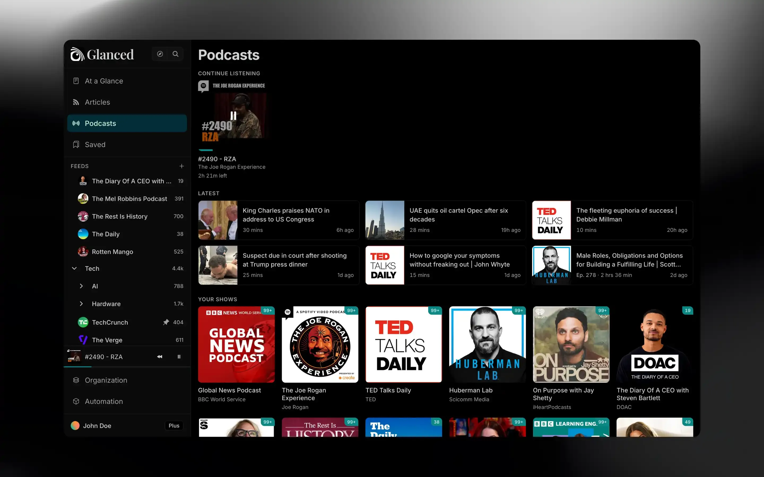Open The Joe Rogan Experience show link

pos(232,167)
